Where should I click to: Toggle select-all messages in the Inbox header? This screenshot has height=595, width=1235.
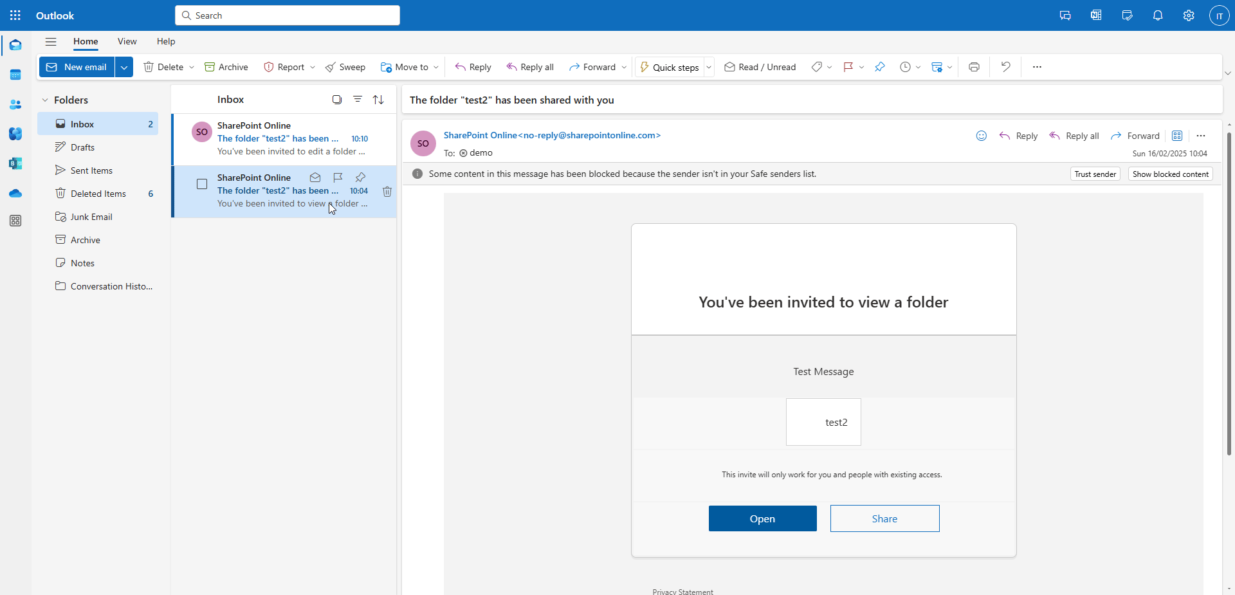[336, 100]
